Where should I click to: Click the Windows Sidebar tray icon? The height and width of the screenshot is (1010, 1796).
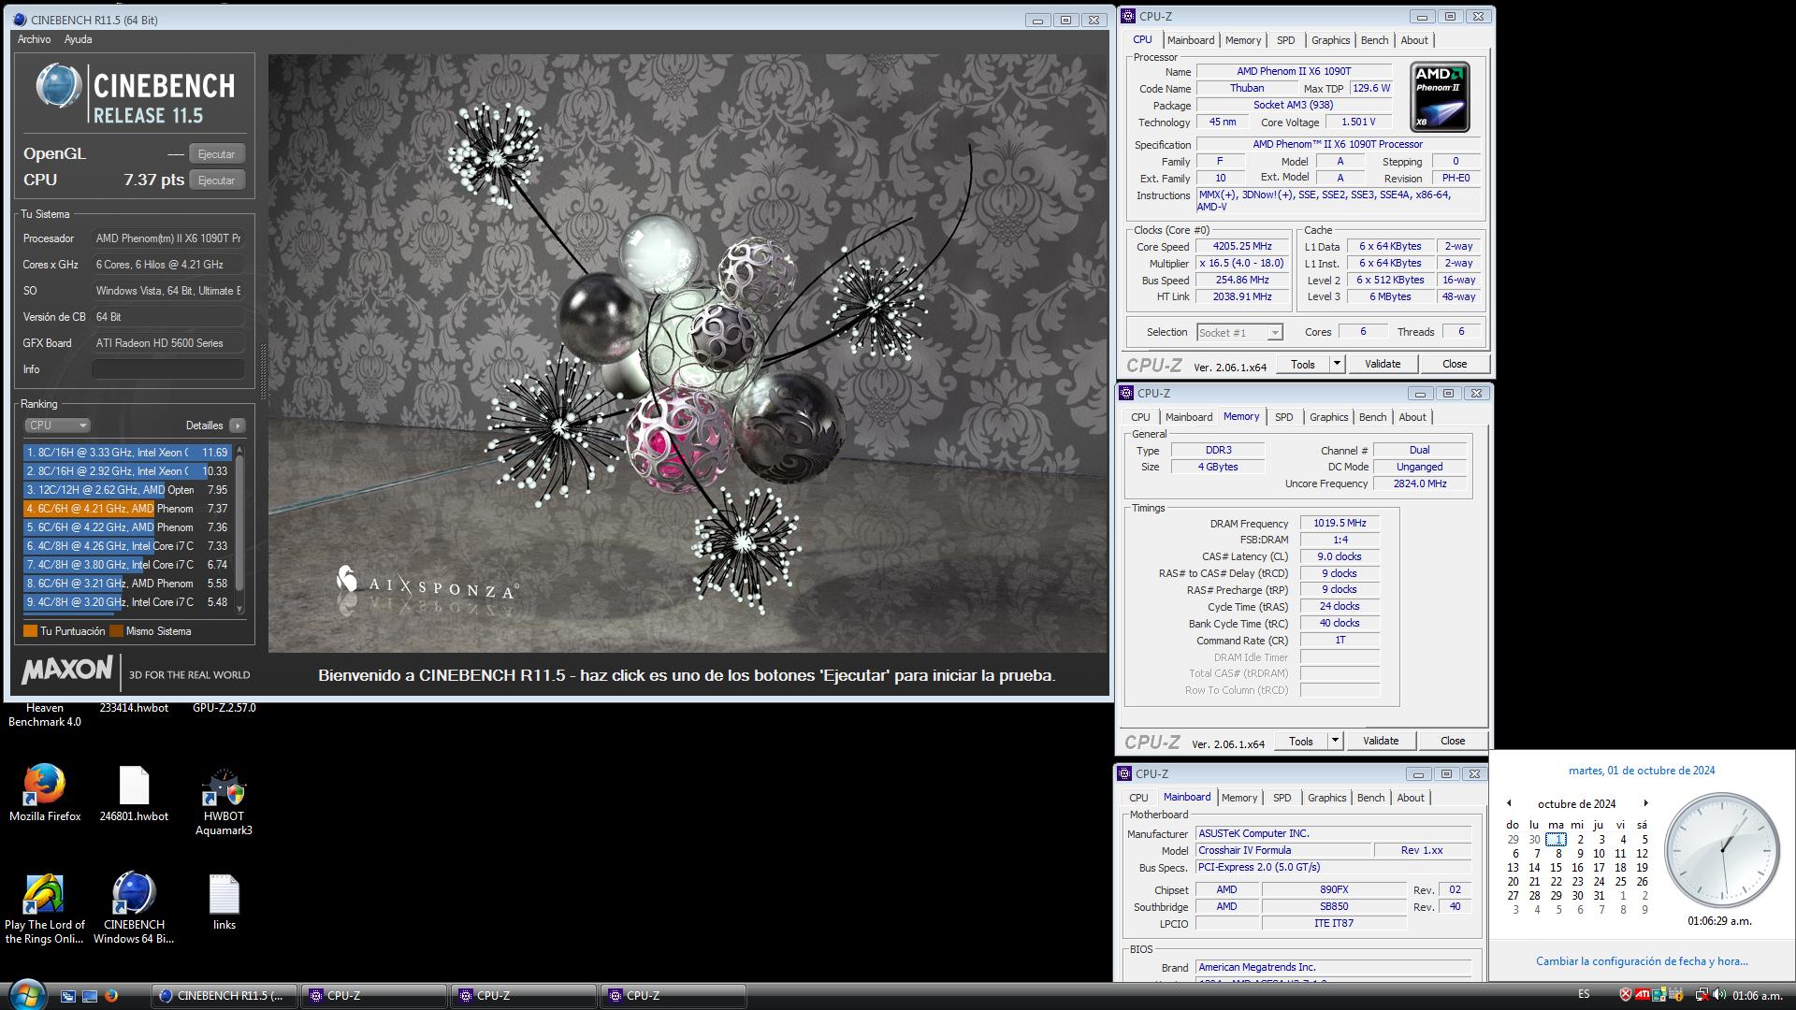1658,995
